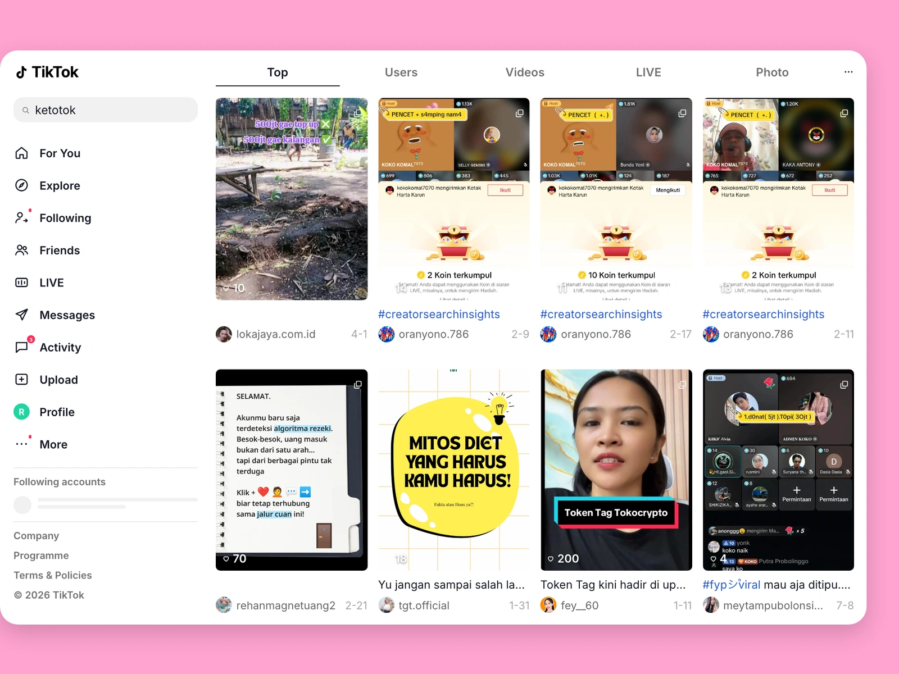The width and height of the screenshot is (899, 674).
Task: Click multi-photo icon on SELAMAT post
Action: click(357, 385)
